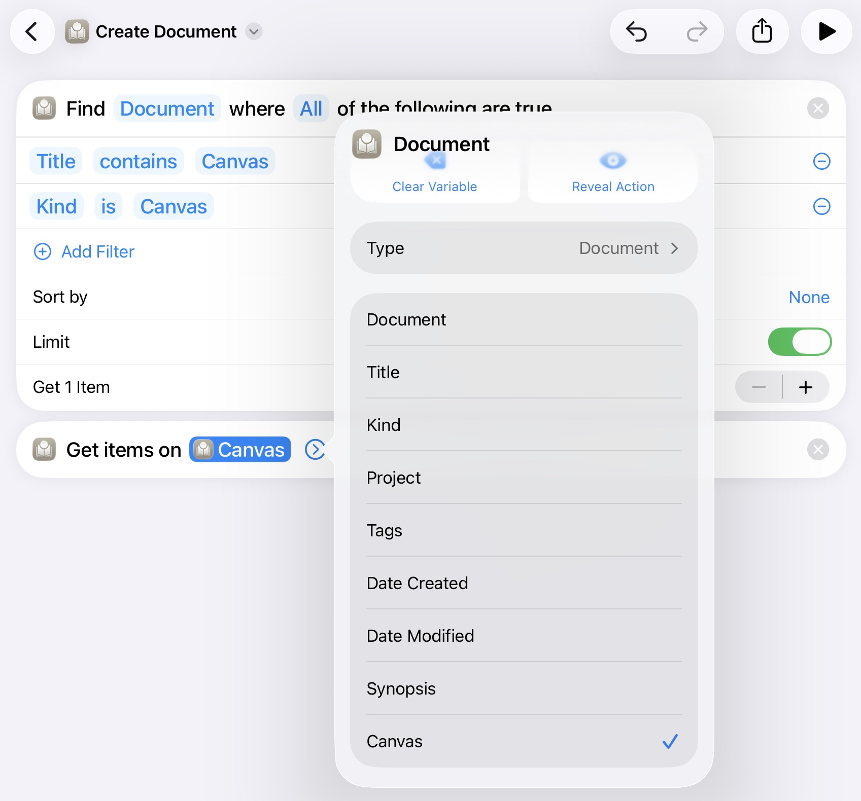Click the Document popover header icon
Image resolution: width=861 pixels, height=801 pixels.
[367, 144]
